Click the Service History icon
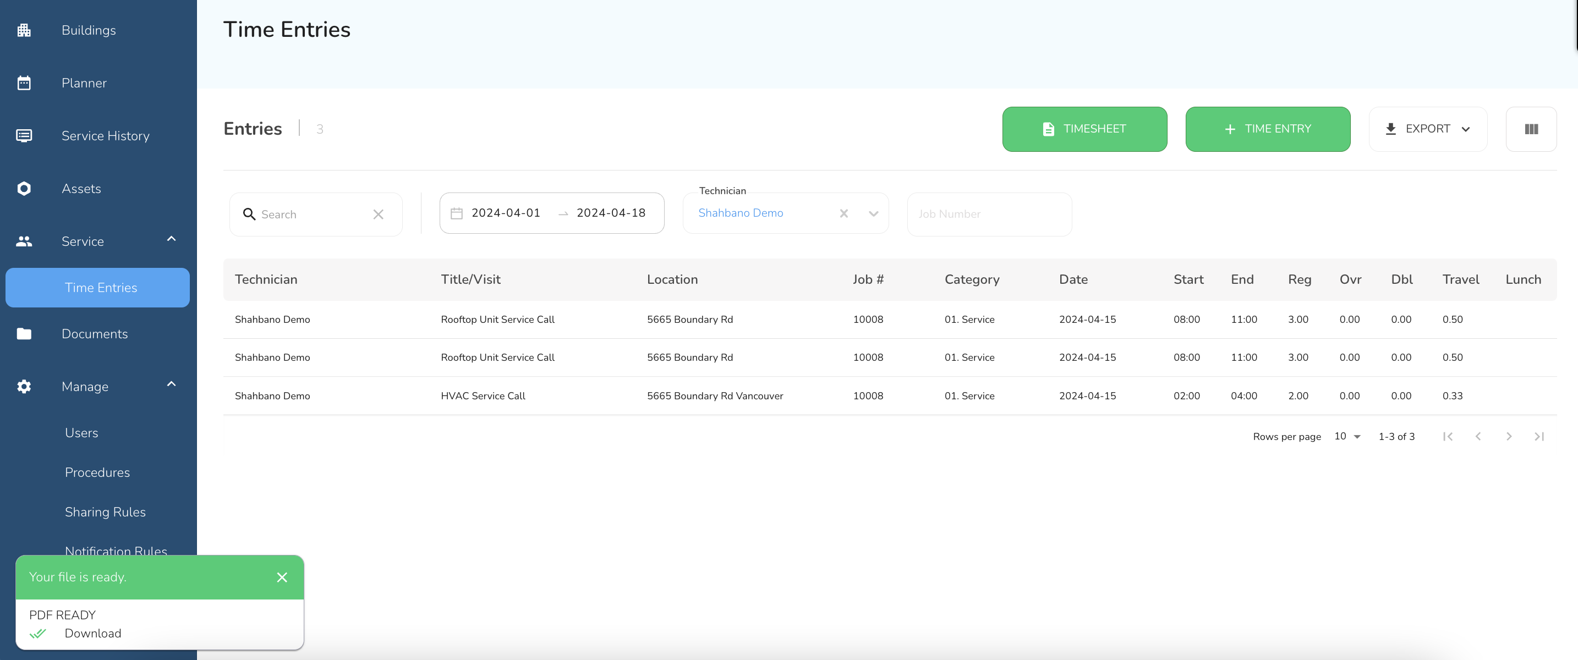 coord(24,135)
